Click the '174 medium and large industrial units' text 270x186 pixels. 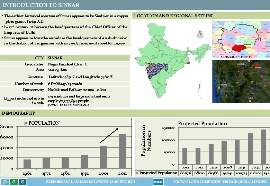coord(79,96)
